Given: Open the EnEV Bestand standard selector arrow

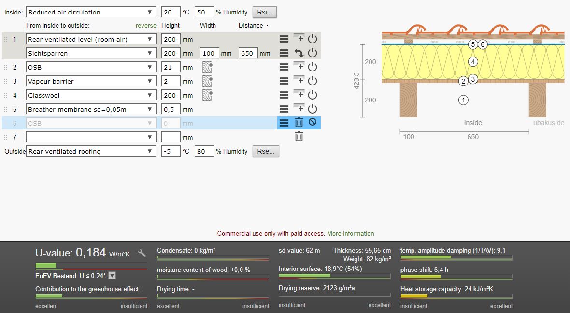Looking at the screenshot, I should 112,276.
